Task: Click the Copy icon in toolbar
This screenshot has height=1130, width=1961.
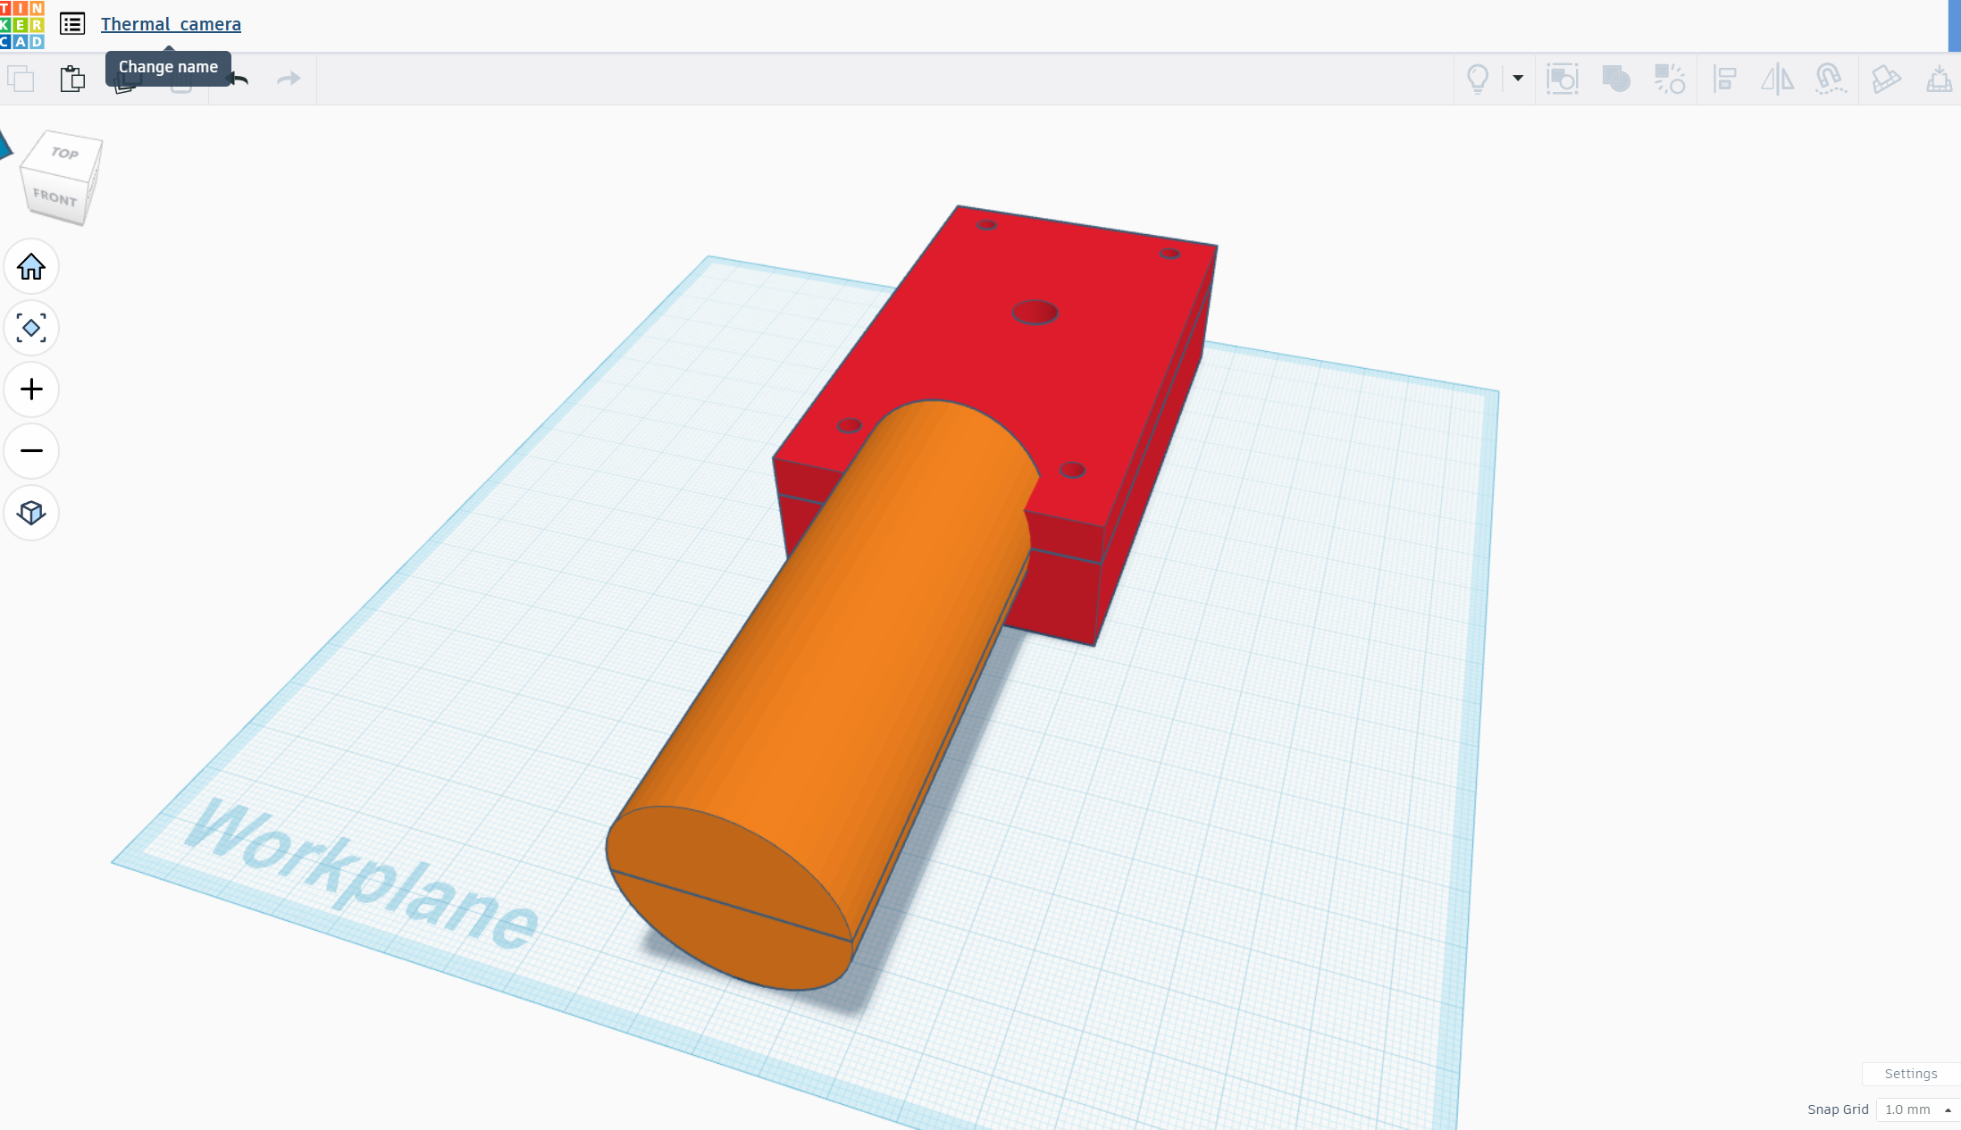Action: 21,79
